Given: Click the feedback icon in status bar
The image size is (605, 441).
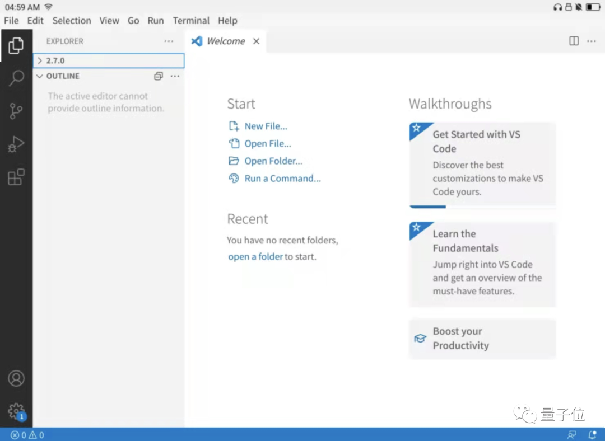Looking at the screenshot, I should pos(572,435).
